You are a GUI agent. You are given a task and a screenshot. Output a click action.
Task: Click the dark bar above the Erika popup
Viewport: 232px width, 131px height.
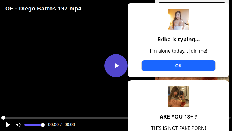pyautogui.click(x=192, y=2)
